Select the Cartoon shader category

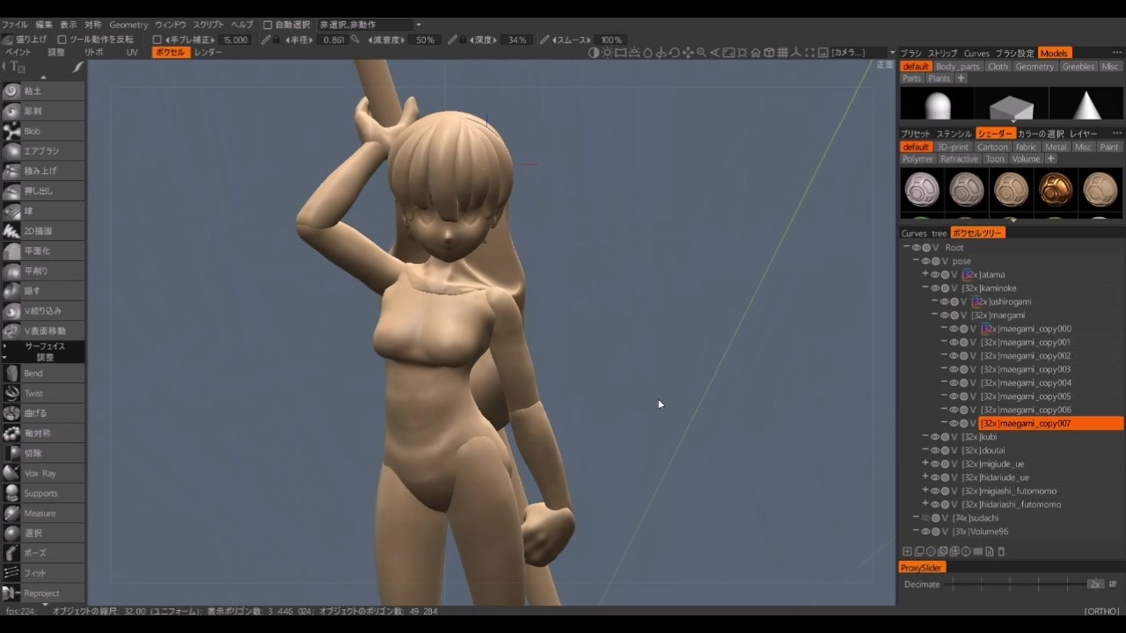[992, 147]
